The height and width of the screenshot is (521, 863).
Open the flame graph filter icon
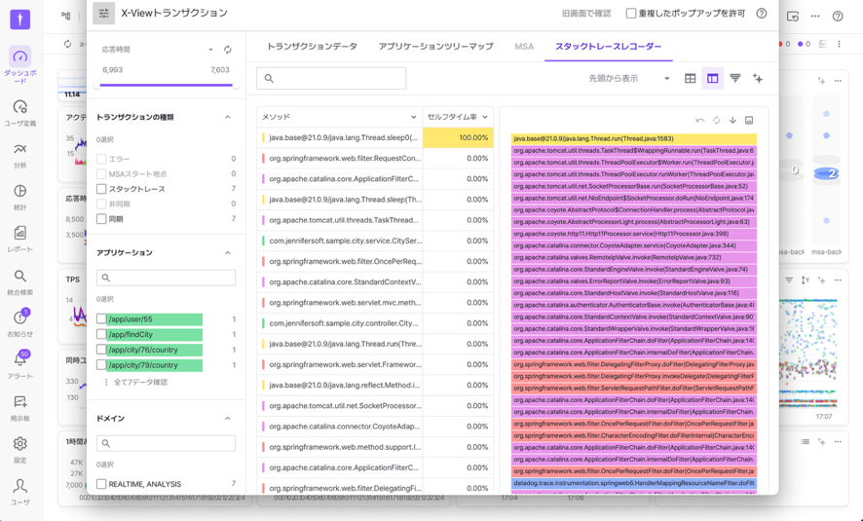tap(735, 79)
